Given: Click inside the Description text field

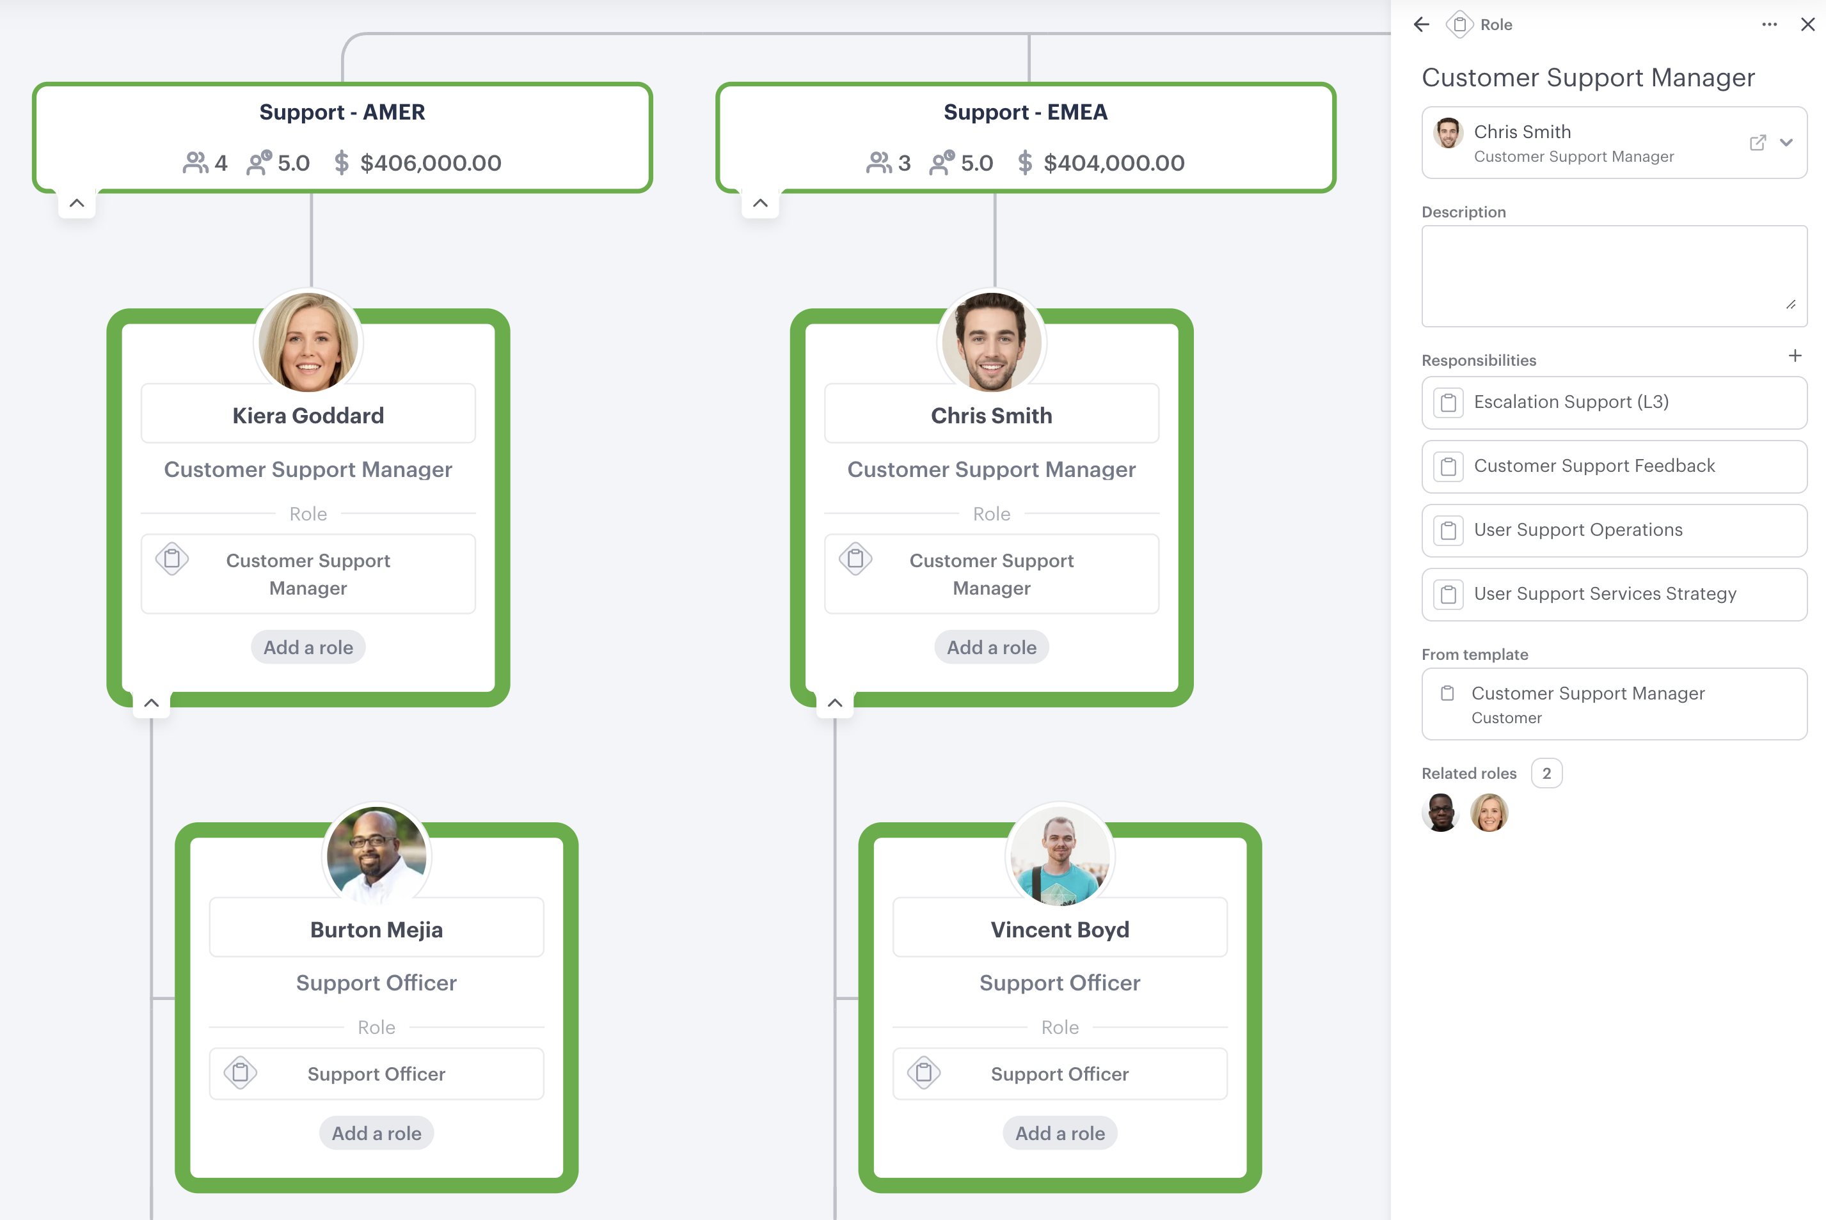Looking at the screenshot, I should (x=1614, y=276).
